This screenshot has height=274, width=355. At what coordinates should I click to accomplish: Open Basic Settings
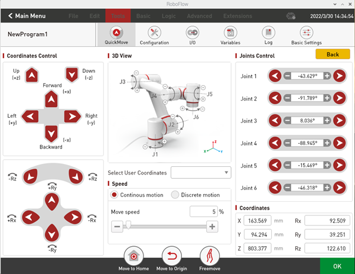click(306, 33)
